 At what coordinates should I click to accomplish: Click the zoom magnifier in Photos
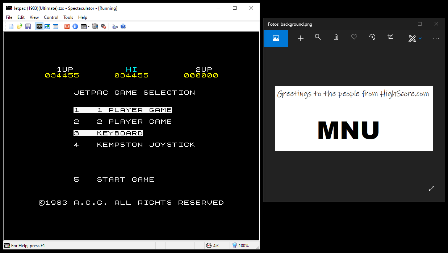tap(318, 38)
